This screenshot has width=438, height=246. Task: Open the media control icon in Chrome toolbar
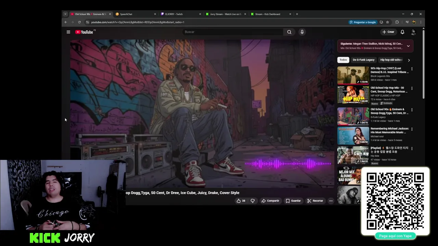(407, 22)
